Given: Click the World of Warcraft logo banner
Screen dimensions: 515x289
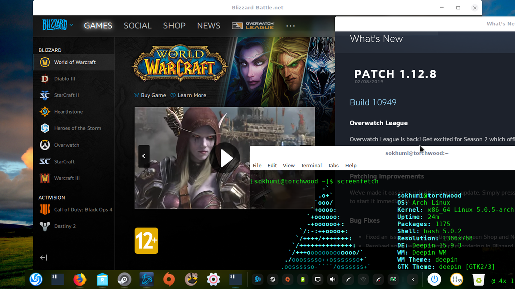Looking at the screenshot, I should pyautogui.click(x=180, y=63).
